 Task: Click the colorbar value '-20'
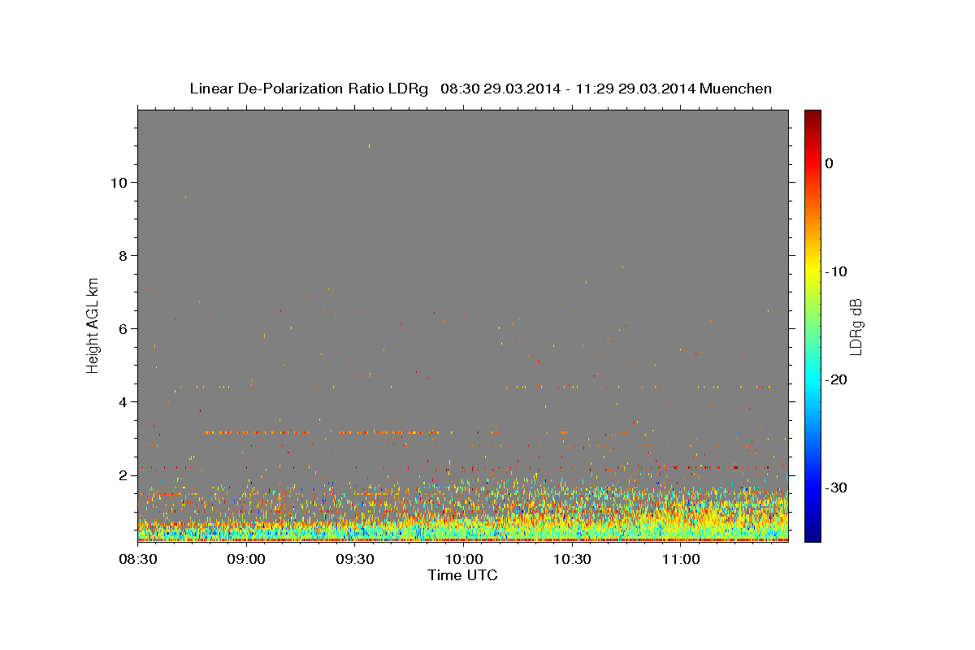[x=837, y=379]
